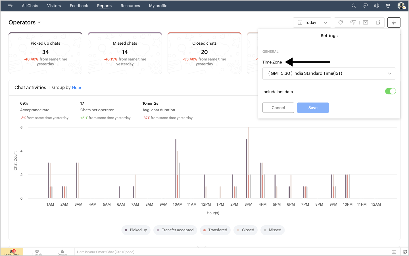Click the report settings sliders icon
409x256 pixels.
[x=394, y=22]
